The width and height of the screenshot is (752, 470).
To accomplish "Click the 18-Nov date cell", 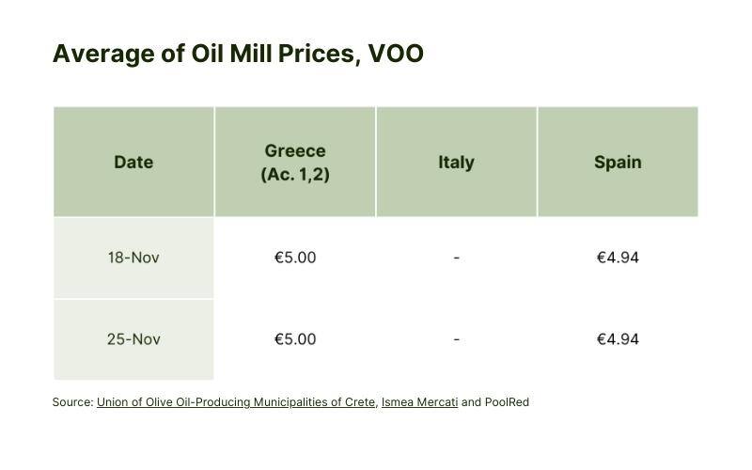I will (x=133, y=258).
